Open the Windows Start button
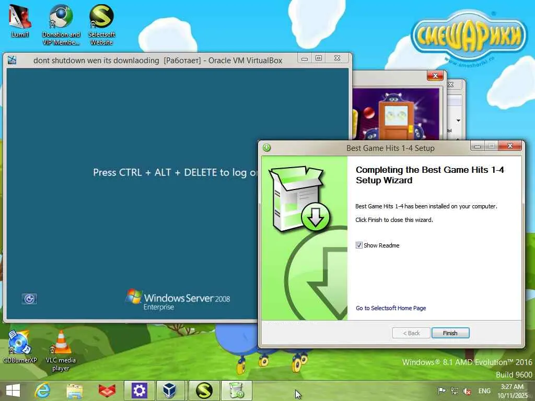The image size is (535, 401). click(x=13, y=391)
